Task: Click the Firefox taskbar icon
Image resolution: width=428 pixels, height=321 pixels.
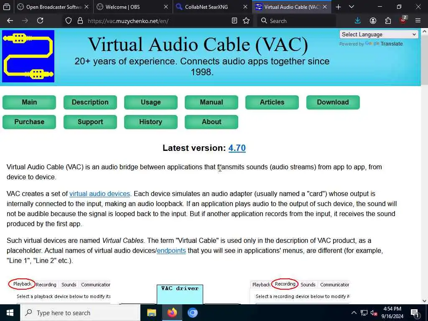Action: [172, 313]
